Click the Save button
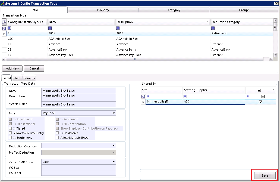Image resolution: width=280 pixels, height=182 pixels. pos(265,176)
